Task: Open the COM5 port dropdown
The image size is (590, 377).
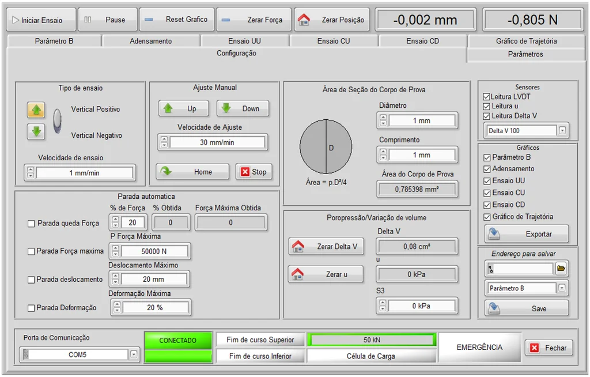Action: point(134,355)
